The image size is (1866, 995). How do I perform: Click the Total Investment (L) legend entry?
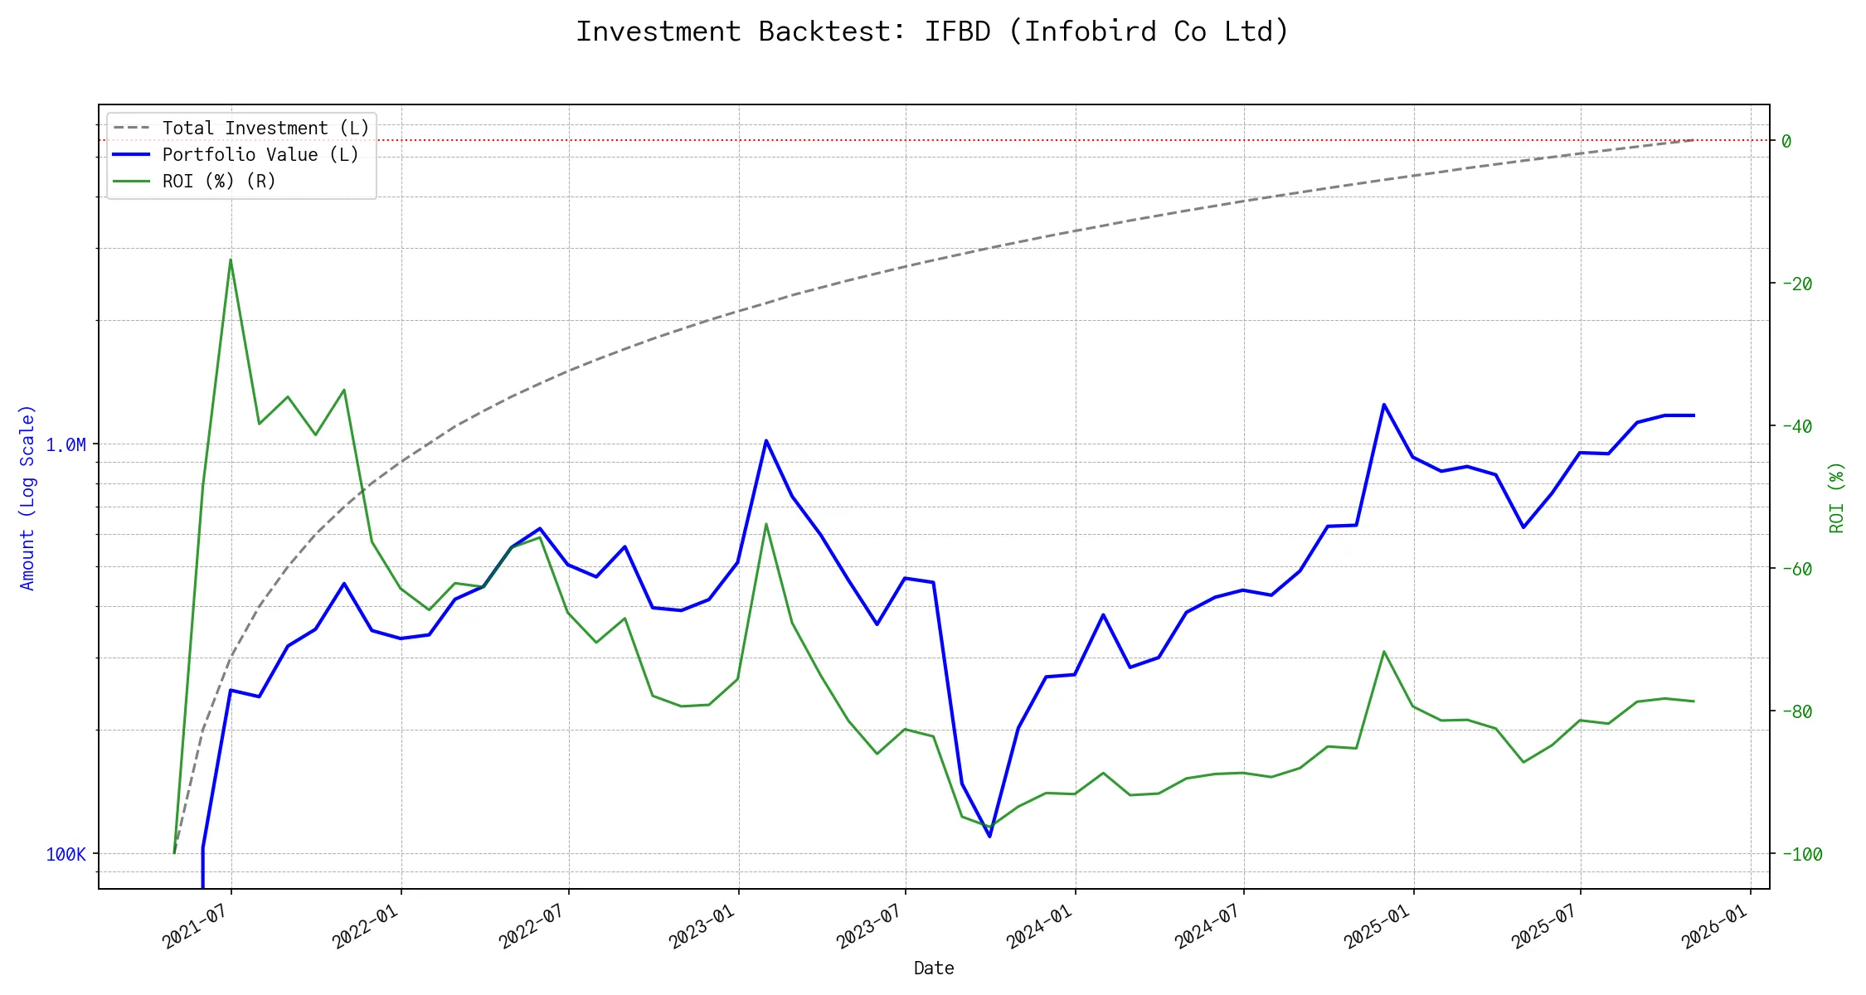[265, 129]
